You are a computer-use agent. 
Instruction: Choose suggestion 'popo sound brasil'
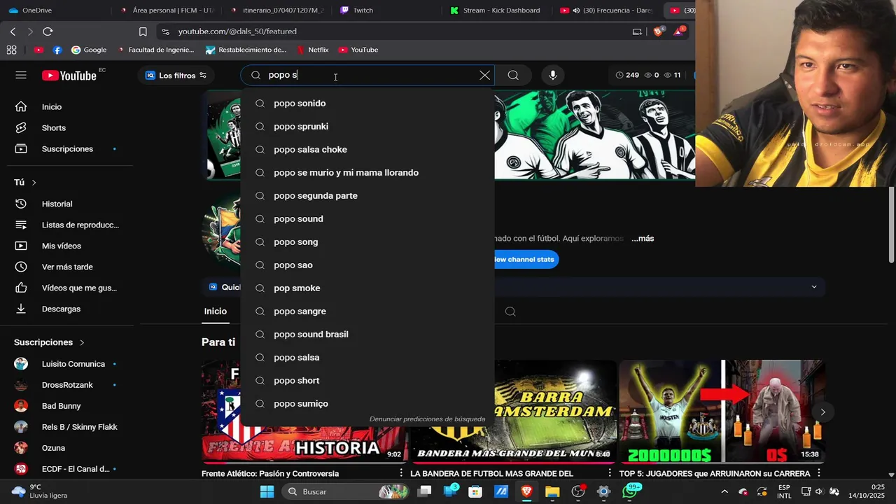pos(367,335)
